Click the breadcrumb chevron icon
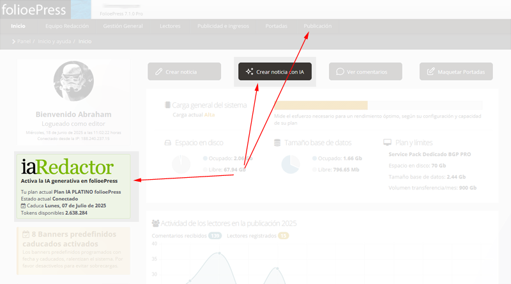The image size is (511, 284). (13, 42)
